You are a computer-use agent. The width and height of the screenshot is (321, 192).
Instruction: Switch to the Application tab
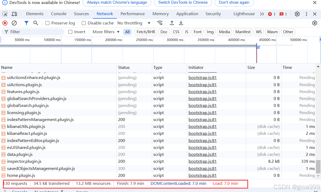click(187, 14)
